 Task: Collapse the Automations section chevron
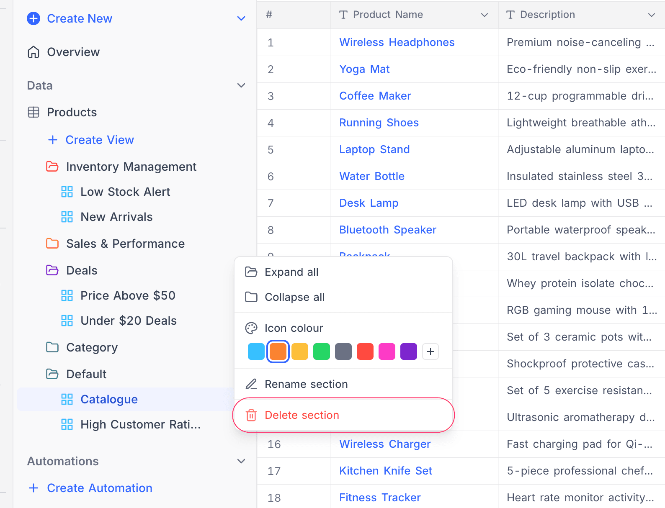click(241, 461)
